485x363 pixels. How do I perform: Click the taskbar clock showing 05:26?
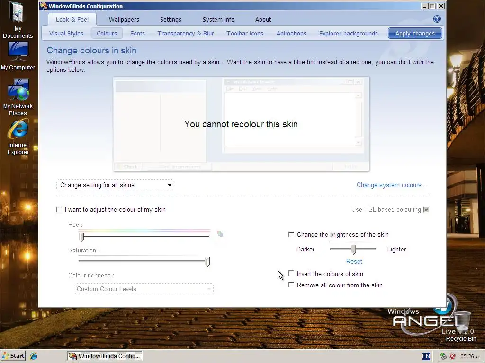pos(469,356)
